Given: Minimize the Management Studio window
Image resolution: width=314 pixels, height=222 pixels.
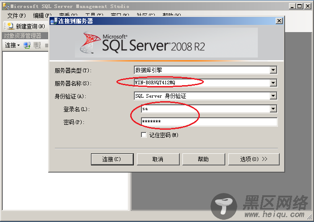Looking at the screenshot, I should tap(293, 6).
